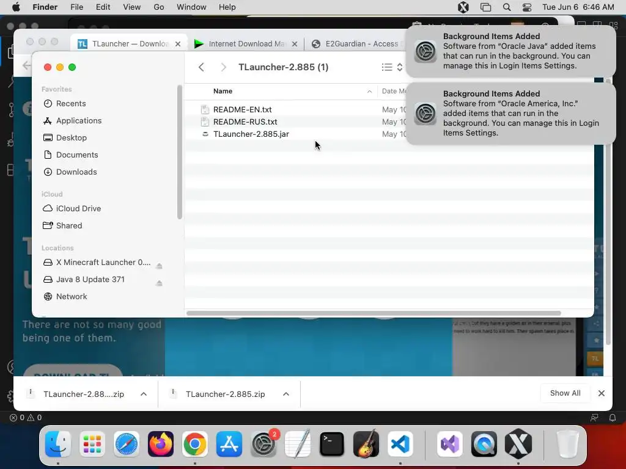
Task: Open TextEdit from the Dock
Action: [298, 444]
